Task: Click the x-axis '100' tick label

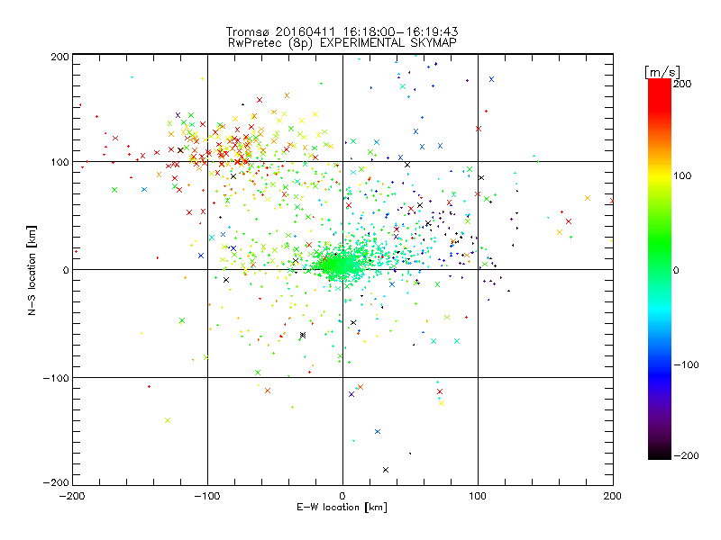Action: point(478,496)
